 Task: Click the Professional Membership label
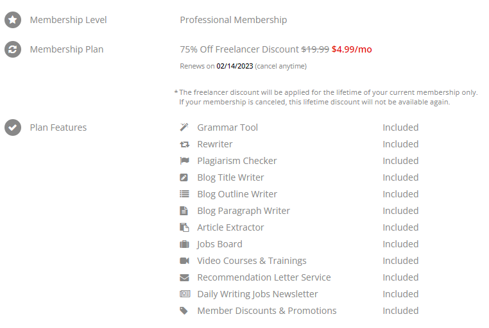pos(234,20)
